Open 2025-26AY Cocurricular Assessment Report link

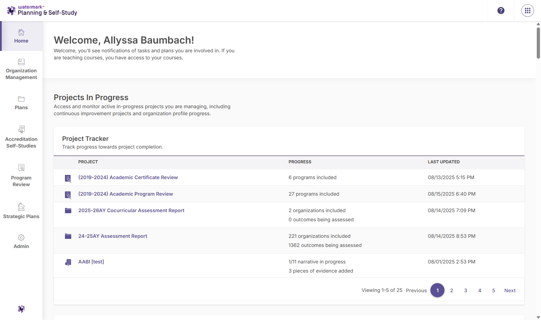(x=131, y=210)
